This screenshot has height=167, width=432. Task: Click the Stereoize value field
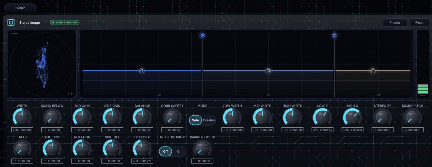[x=382, y=130]
